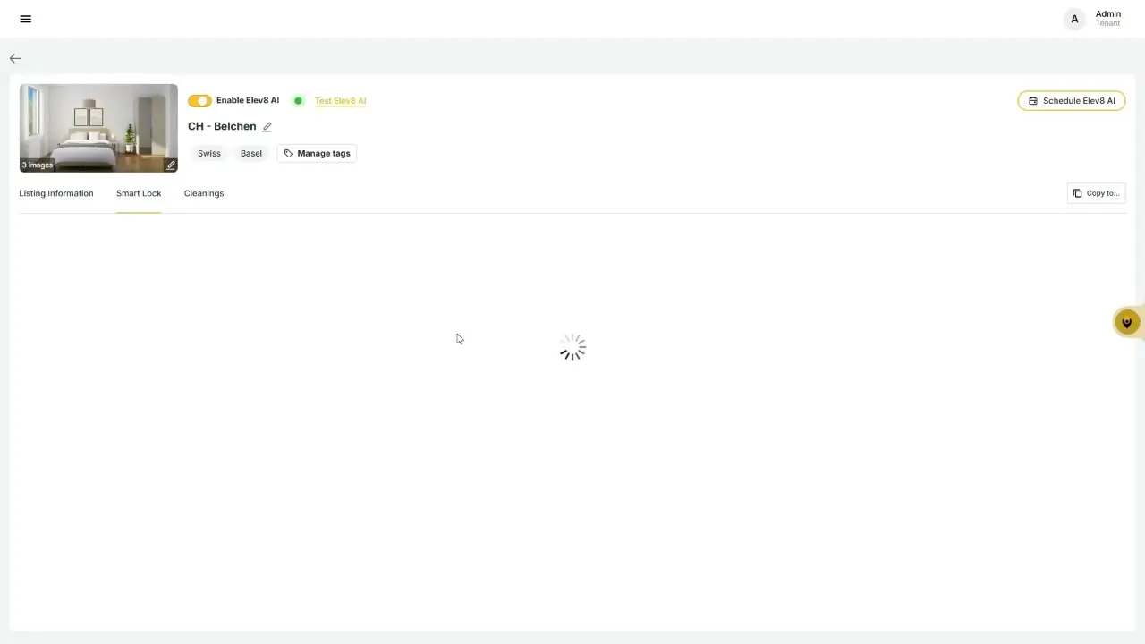Open the bedroom listing thumbnail
Image resolution: width=1145 pixels, height=644 pixels.
[x=98, y=128]
